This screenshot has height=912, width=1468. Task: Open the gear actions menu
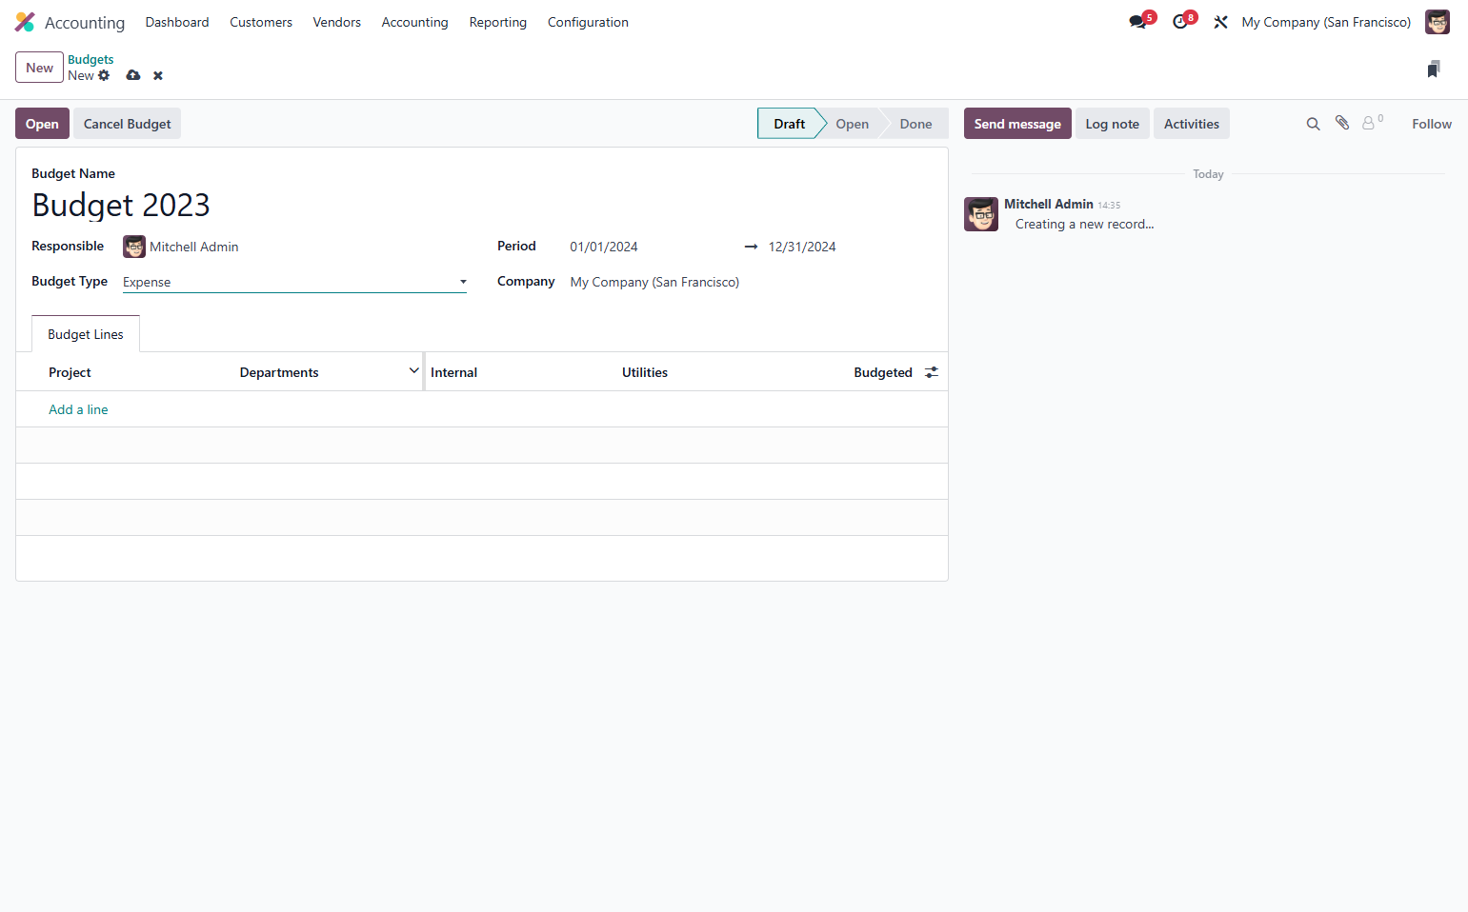coord(104,75)
